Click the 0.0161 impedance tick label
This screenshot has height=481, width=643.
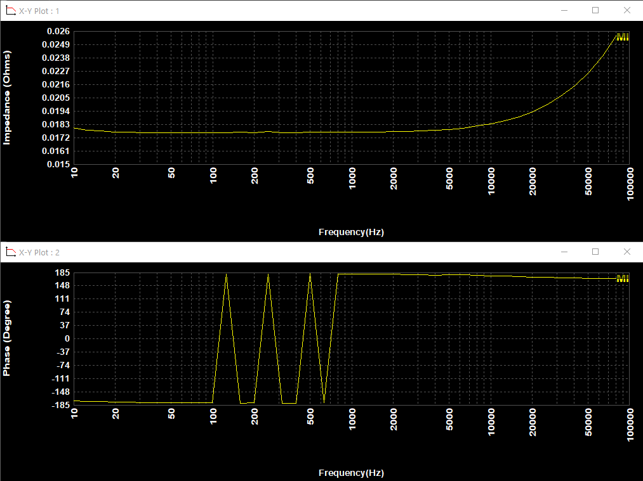[x=56, y=151]
